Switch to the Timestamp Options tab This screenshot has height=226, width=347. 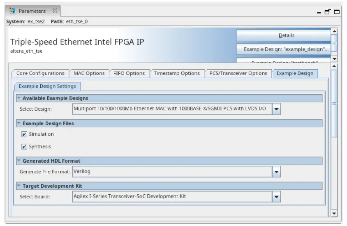click(177, 73)
